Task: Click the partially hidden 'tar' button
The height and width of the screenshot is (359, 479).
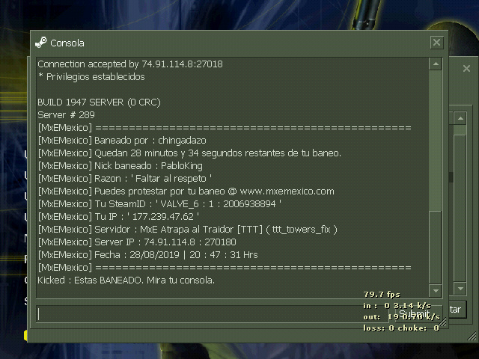Action: coord(457,310)
